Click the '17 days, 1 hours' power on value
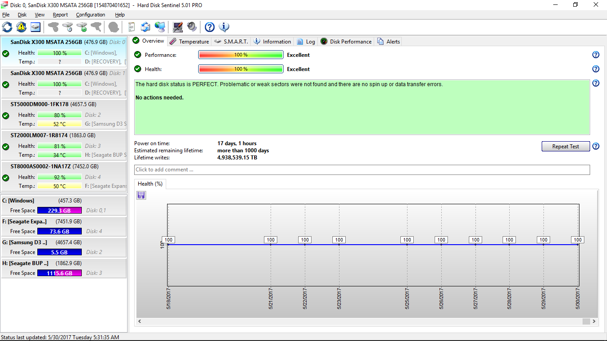 point(237,143)
